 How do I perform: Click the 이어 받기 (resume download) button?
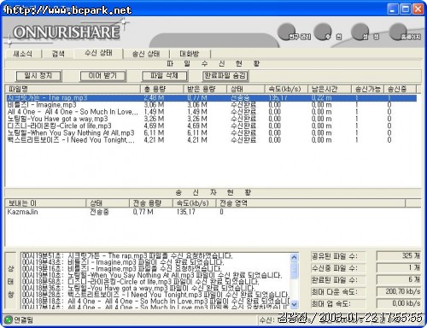(x=102, y=76)
